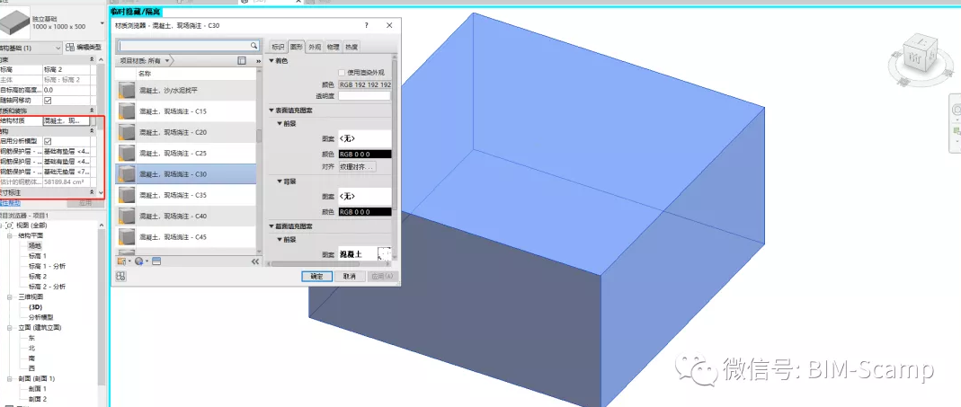Open 项目材质: 所有 filter dropdown
Image resolution: width=961 pixels, height=407 pixels.
point(145,61)
